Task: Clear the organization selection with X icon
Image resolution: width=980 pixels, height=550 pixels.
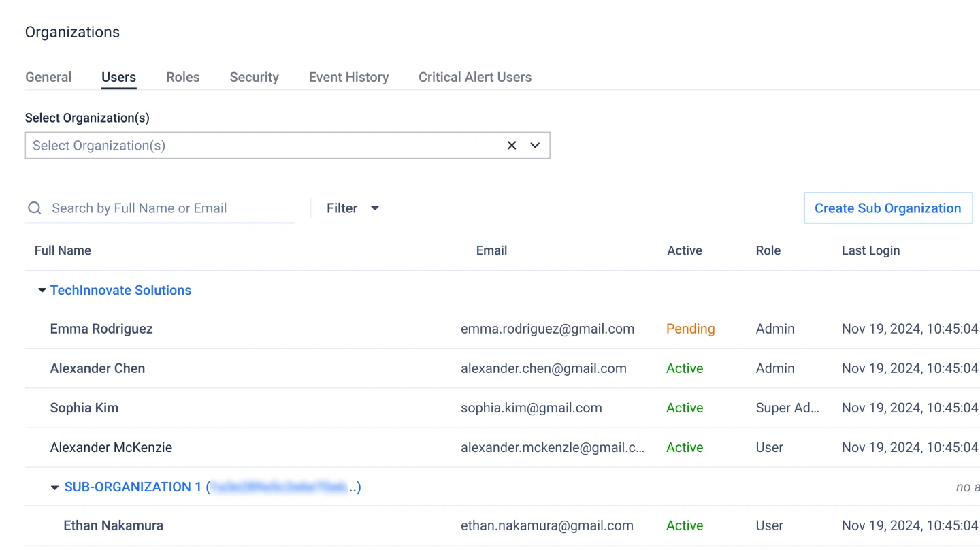Action: [512, 145]
